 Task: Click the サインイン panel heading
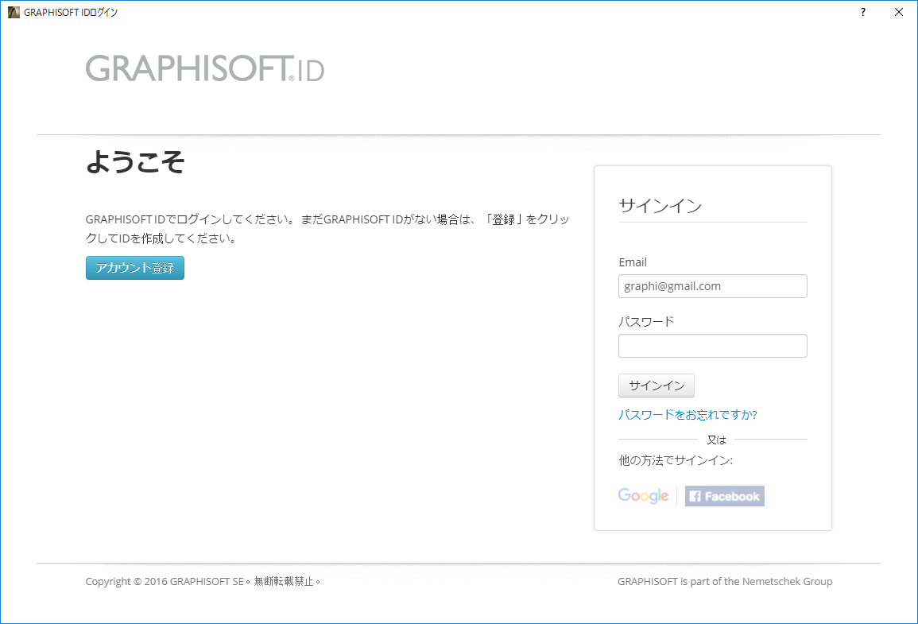[660, 205]
